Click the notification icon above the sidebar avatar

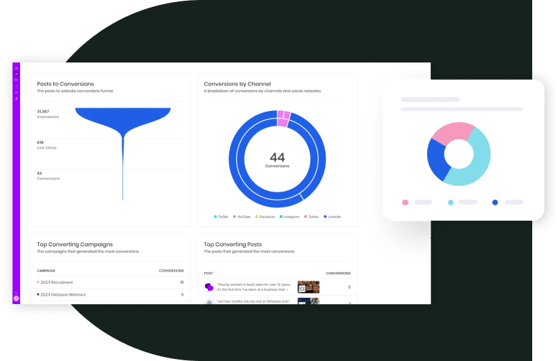[x=16, y=292]
